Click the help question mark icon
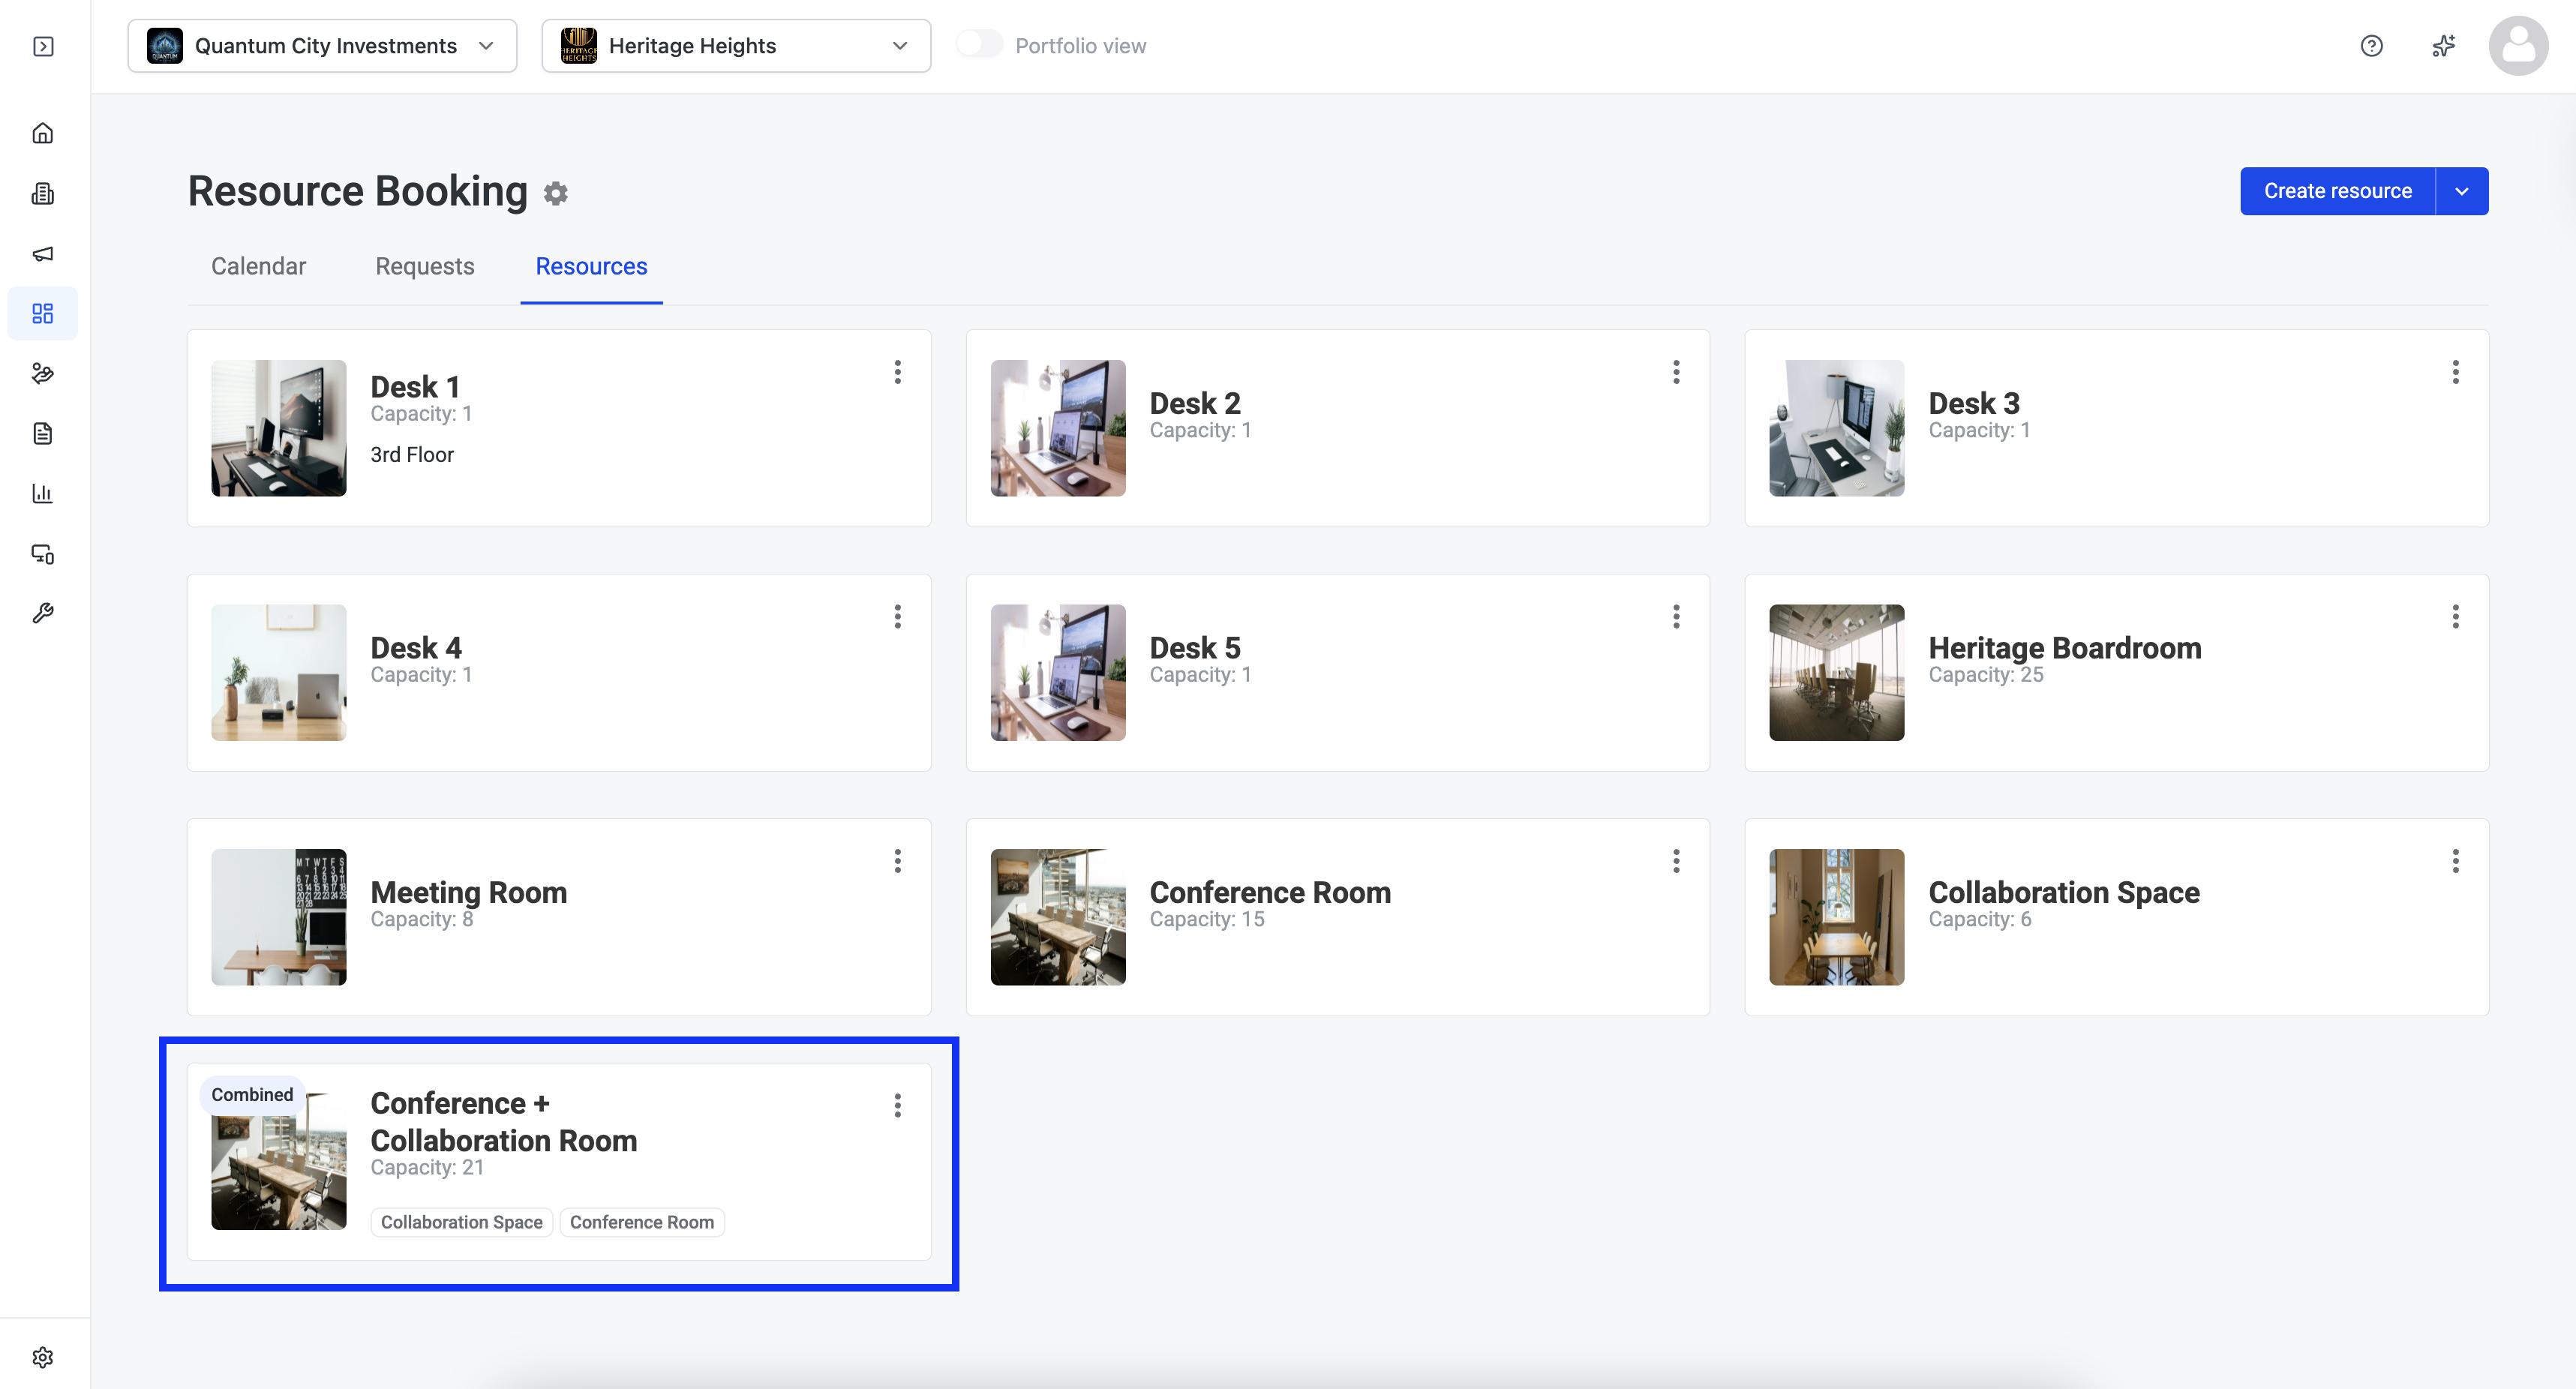Screen dimensions: 2576x1389 [x=2372, y=46]
